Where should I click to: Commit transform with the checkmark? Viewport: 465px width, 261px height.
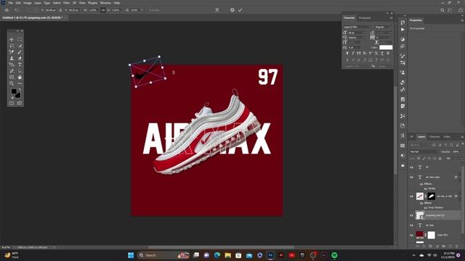click(x=240, y=10)
